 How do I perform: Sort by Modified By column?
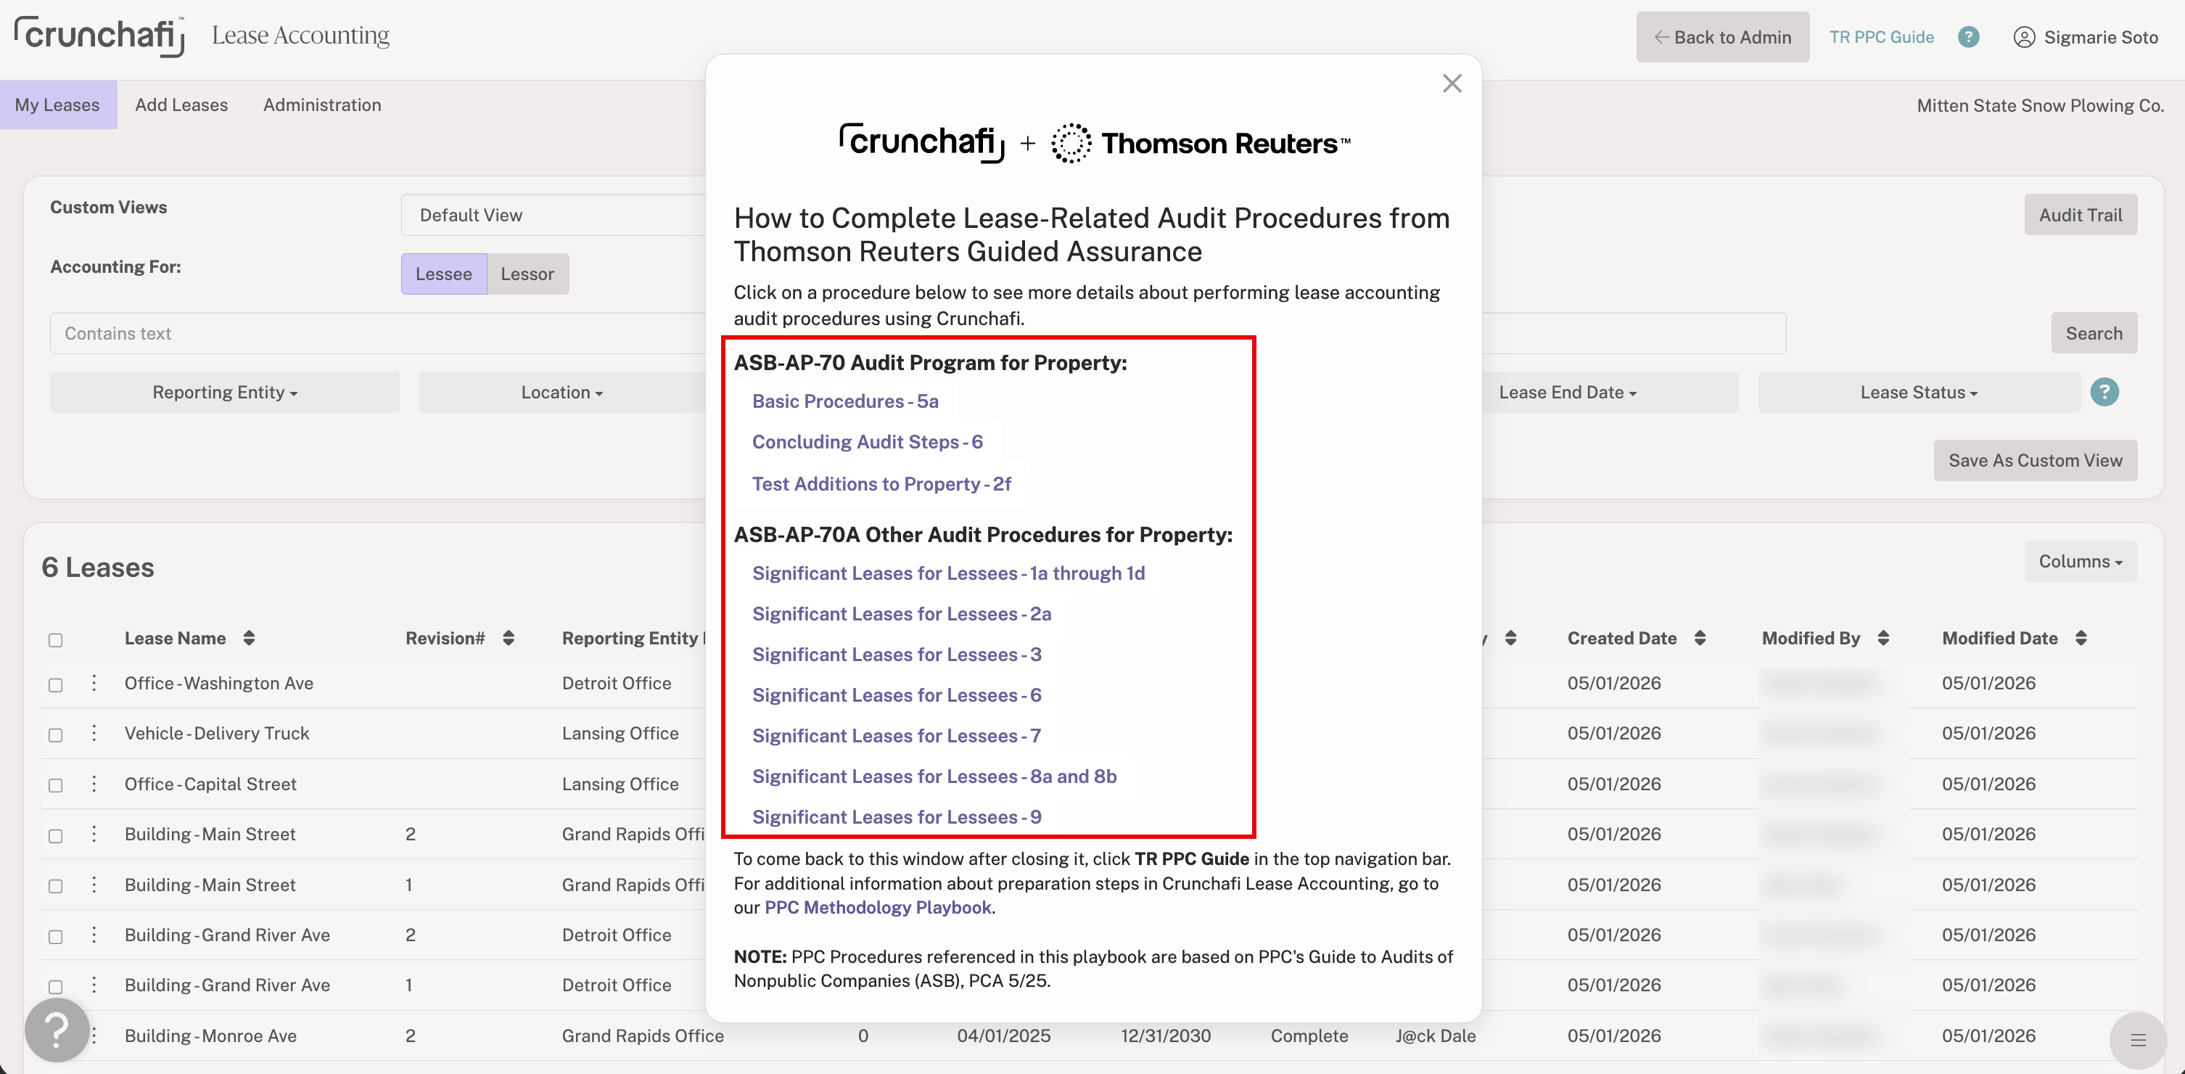coord(1883,638)
